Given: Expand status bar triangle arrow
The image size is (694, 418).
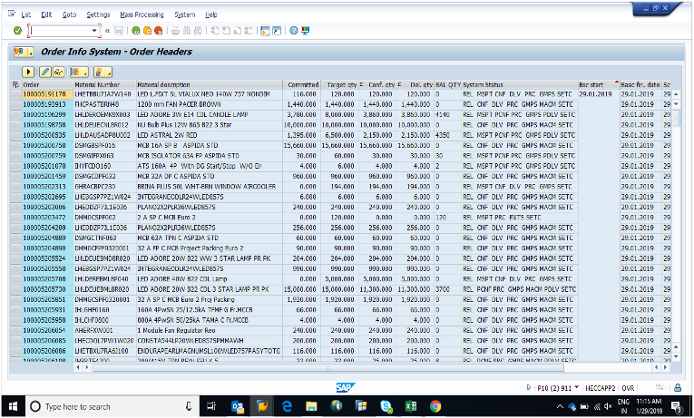Looking at the screenshot, I should [x=529, y=387].
